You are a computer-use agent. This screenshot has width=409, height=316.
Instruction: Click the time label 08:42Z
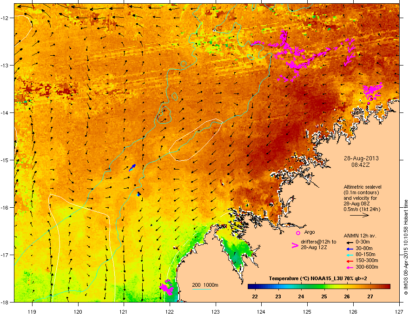coord(361,165)
